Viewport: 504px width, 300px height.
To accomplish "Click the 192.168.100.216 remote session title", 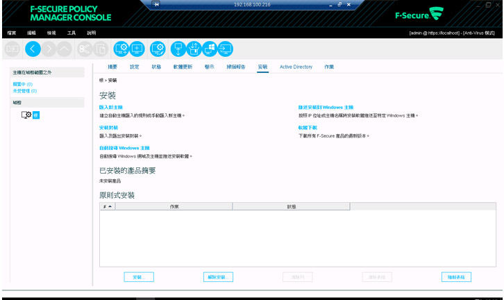I will [x=252, y=4].
